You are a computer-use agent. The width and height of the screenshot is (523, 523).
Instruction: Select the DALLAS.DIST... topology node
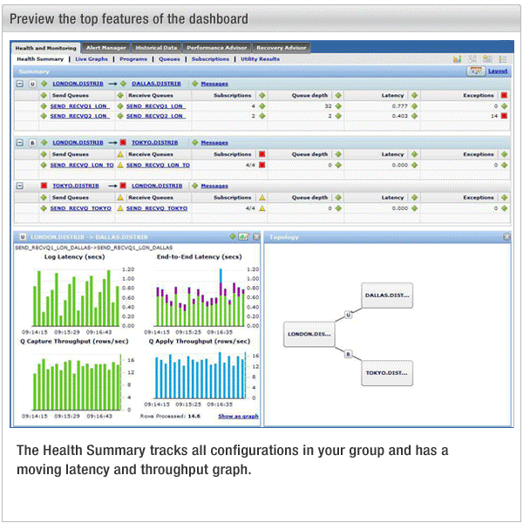coord(387,295)
